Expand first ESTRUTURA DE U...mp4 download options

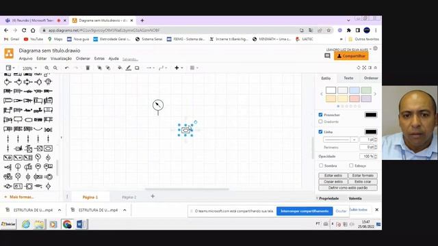pyautogui.click(x=60, y=210)
